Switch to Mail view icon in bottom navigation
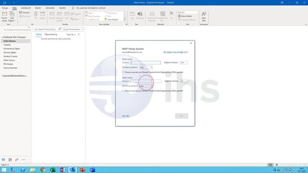Screen dimensions: 308x173 coord(3,160)
